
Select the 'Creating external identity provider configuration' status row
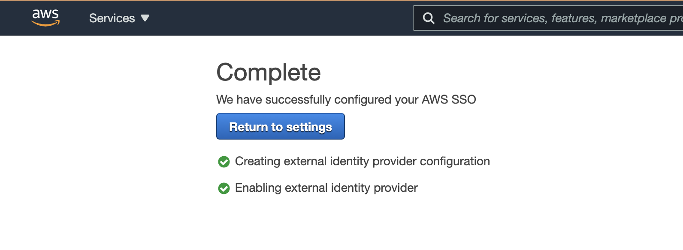[363, 162]
